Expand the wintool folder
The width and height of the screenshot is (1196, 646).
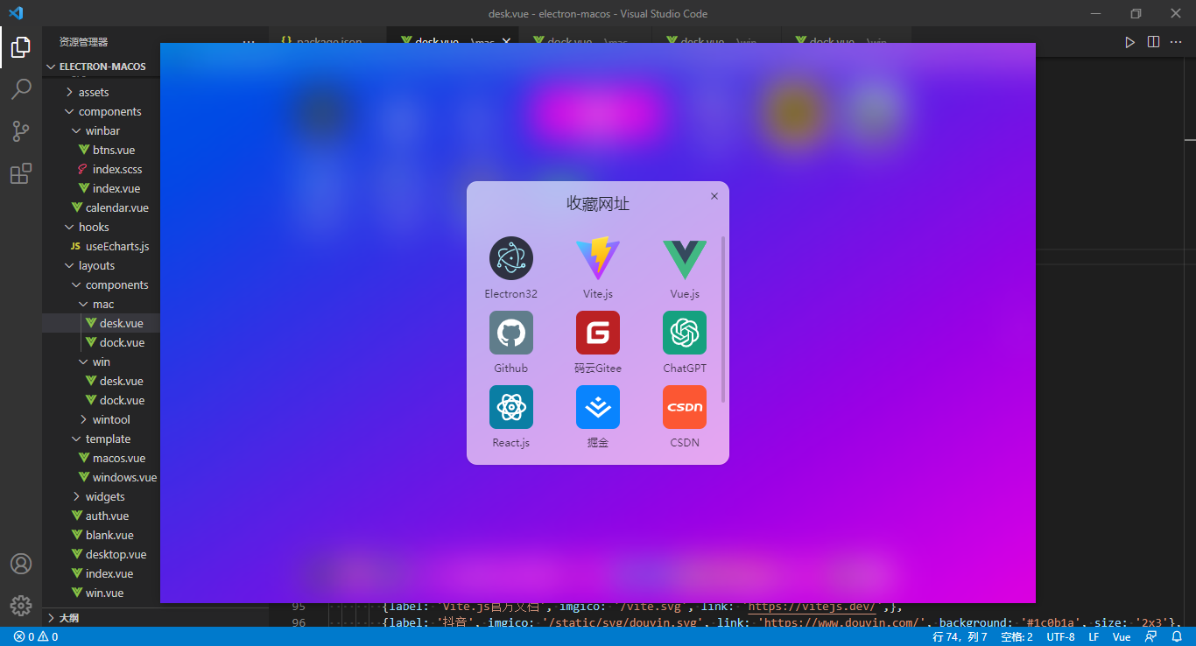tap(110, 419)
